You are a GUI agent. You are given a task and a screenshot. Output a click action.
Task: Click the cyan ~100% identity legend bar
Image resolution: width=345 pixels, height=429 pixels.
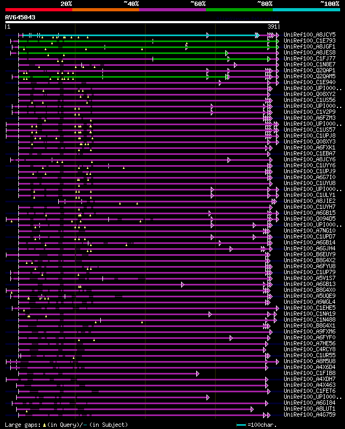coord(306,10)
